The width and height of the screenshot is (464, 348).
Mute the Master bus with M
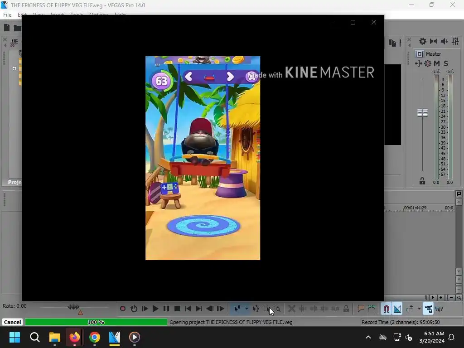pos(436,63)
